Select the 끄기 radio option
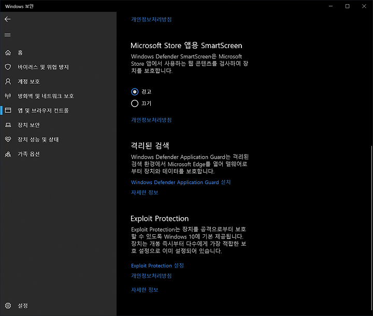This screenshot has height=316, width=373. pos(135,103)
